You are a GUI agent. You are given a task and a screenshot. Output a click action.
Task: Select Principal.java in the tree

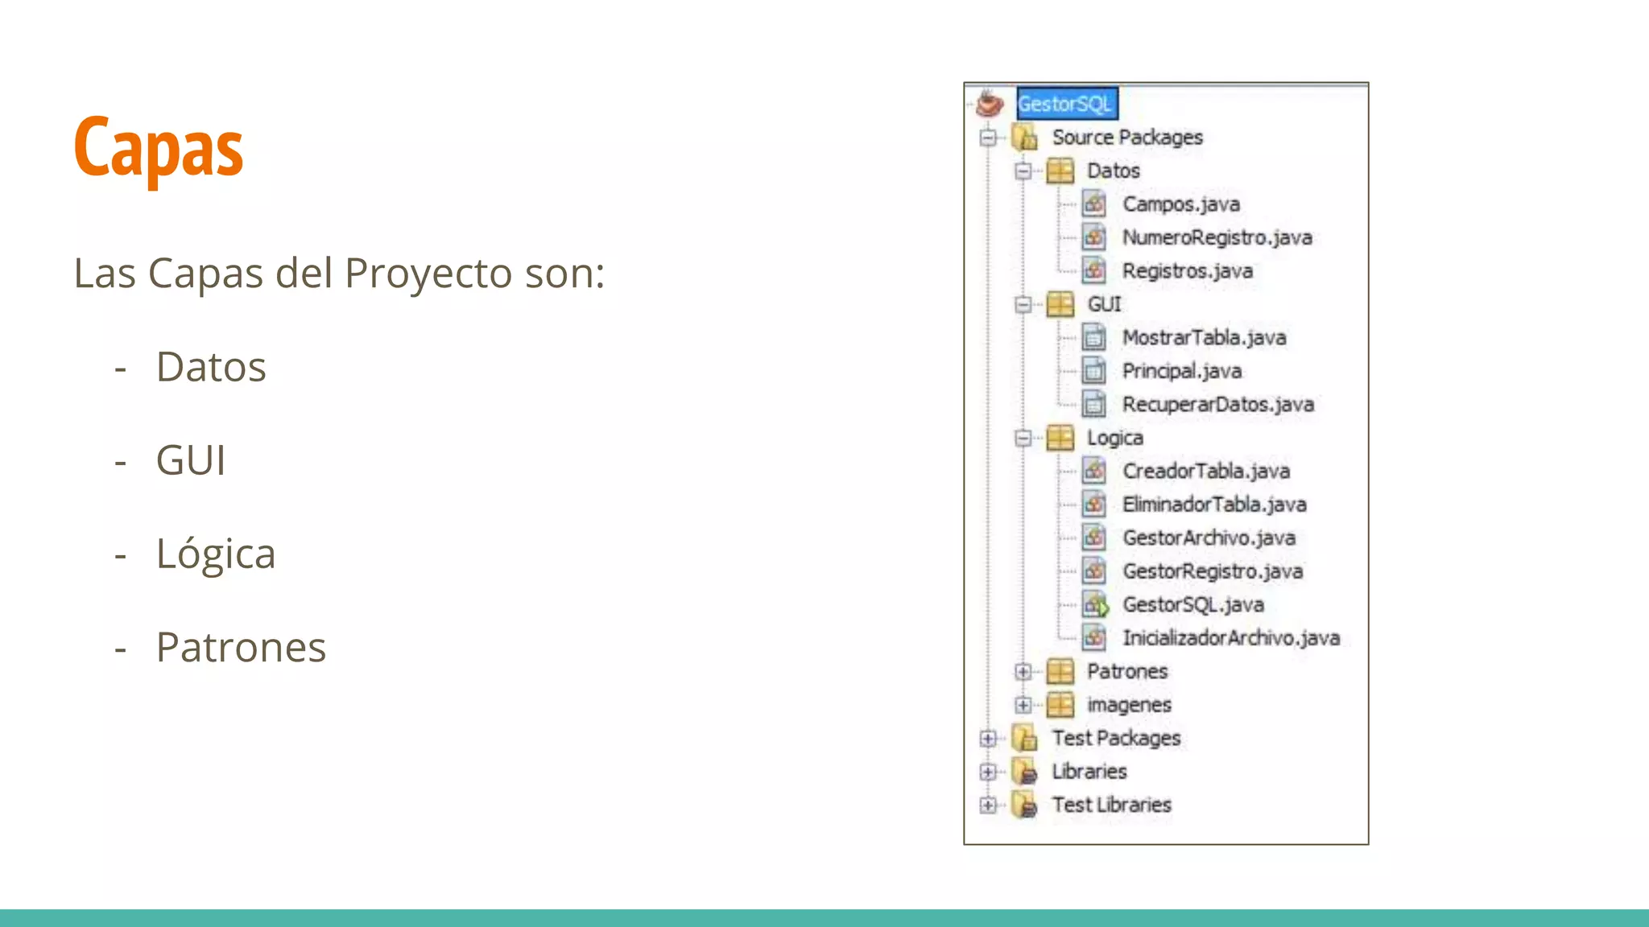pos(1182,371)
